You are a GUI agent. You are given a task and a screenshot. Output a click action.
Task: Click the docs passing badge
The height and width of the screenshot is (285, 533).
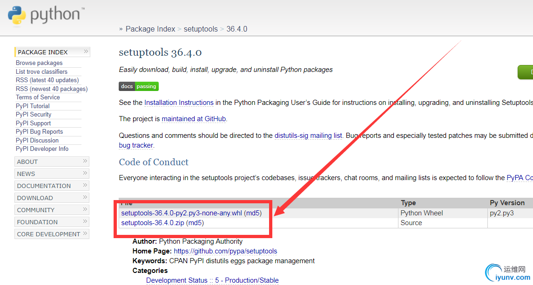(x=139, y=86)
